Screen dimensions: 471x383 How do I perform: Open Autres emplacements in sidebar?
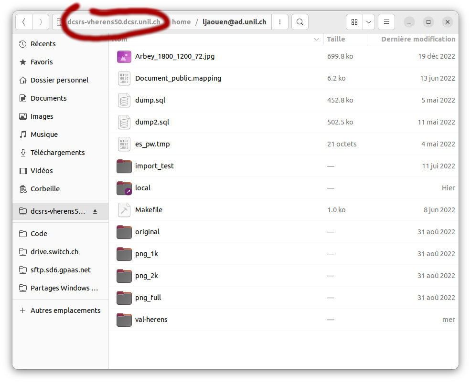pyautogui.click(x=65, y=311)
